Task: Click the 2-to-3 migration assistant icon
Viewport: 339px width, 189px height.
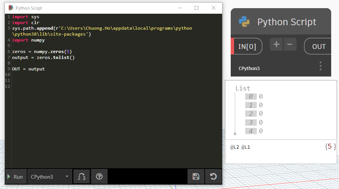Action: pos(81,177)
